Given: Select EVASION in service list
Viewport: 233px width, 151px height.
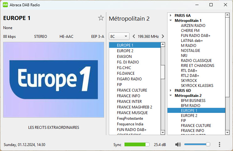Looking at the screenshot, I should (x=135, y=57).
